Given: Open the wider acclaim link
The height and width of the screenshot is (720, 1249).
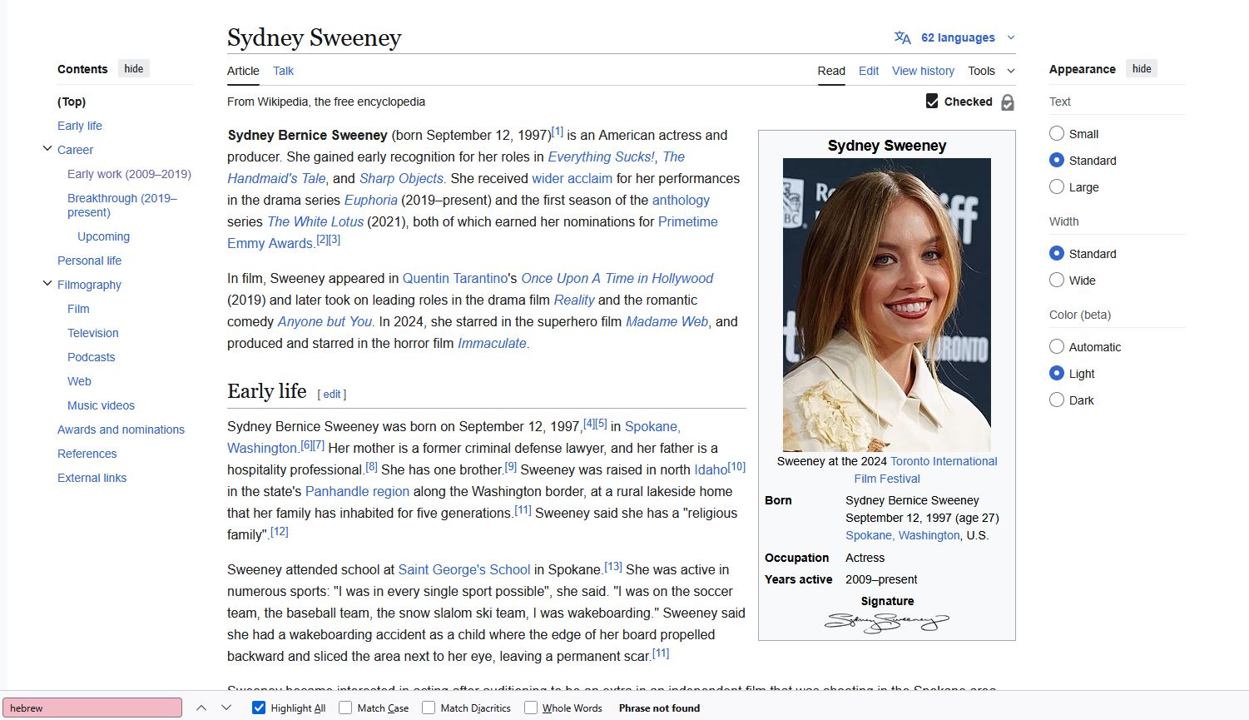Looking at the screenshot, I should click(x=572, y=178).
